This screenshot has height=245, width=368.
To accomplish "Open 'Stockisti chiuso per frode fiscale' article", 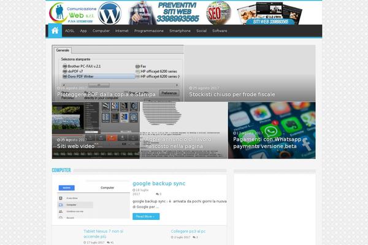I will click(x=232, y=94).
